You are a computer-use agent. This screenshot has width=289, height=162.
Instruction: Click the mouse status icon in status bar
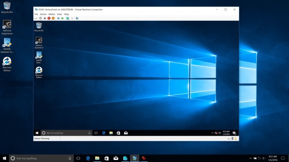(x=232, y=139)
